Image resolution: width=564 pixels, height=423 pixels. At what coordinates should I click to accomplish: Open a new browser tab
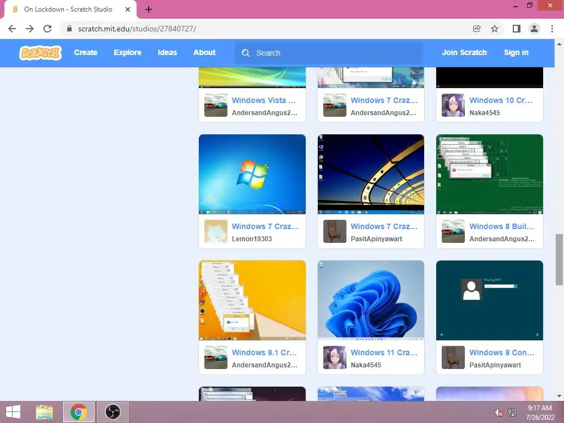(149, 9)
